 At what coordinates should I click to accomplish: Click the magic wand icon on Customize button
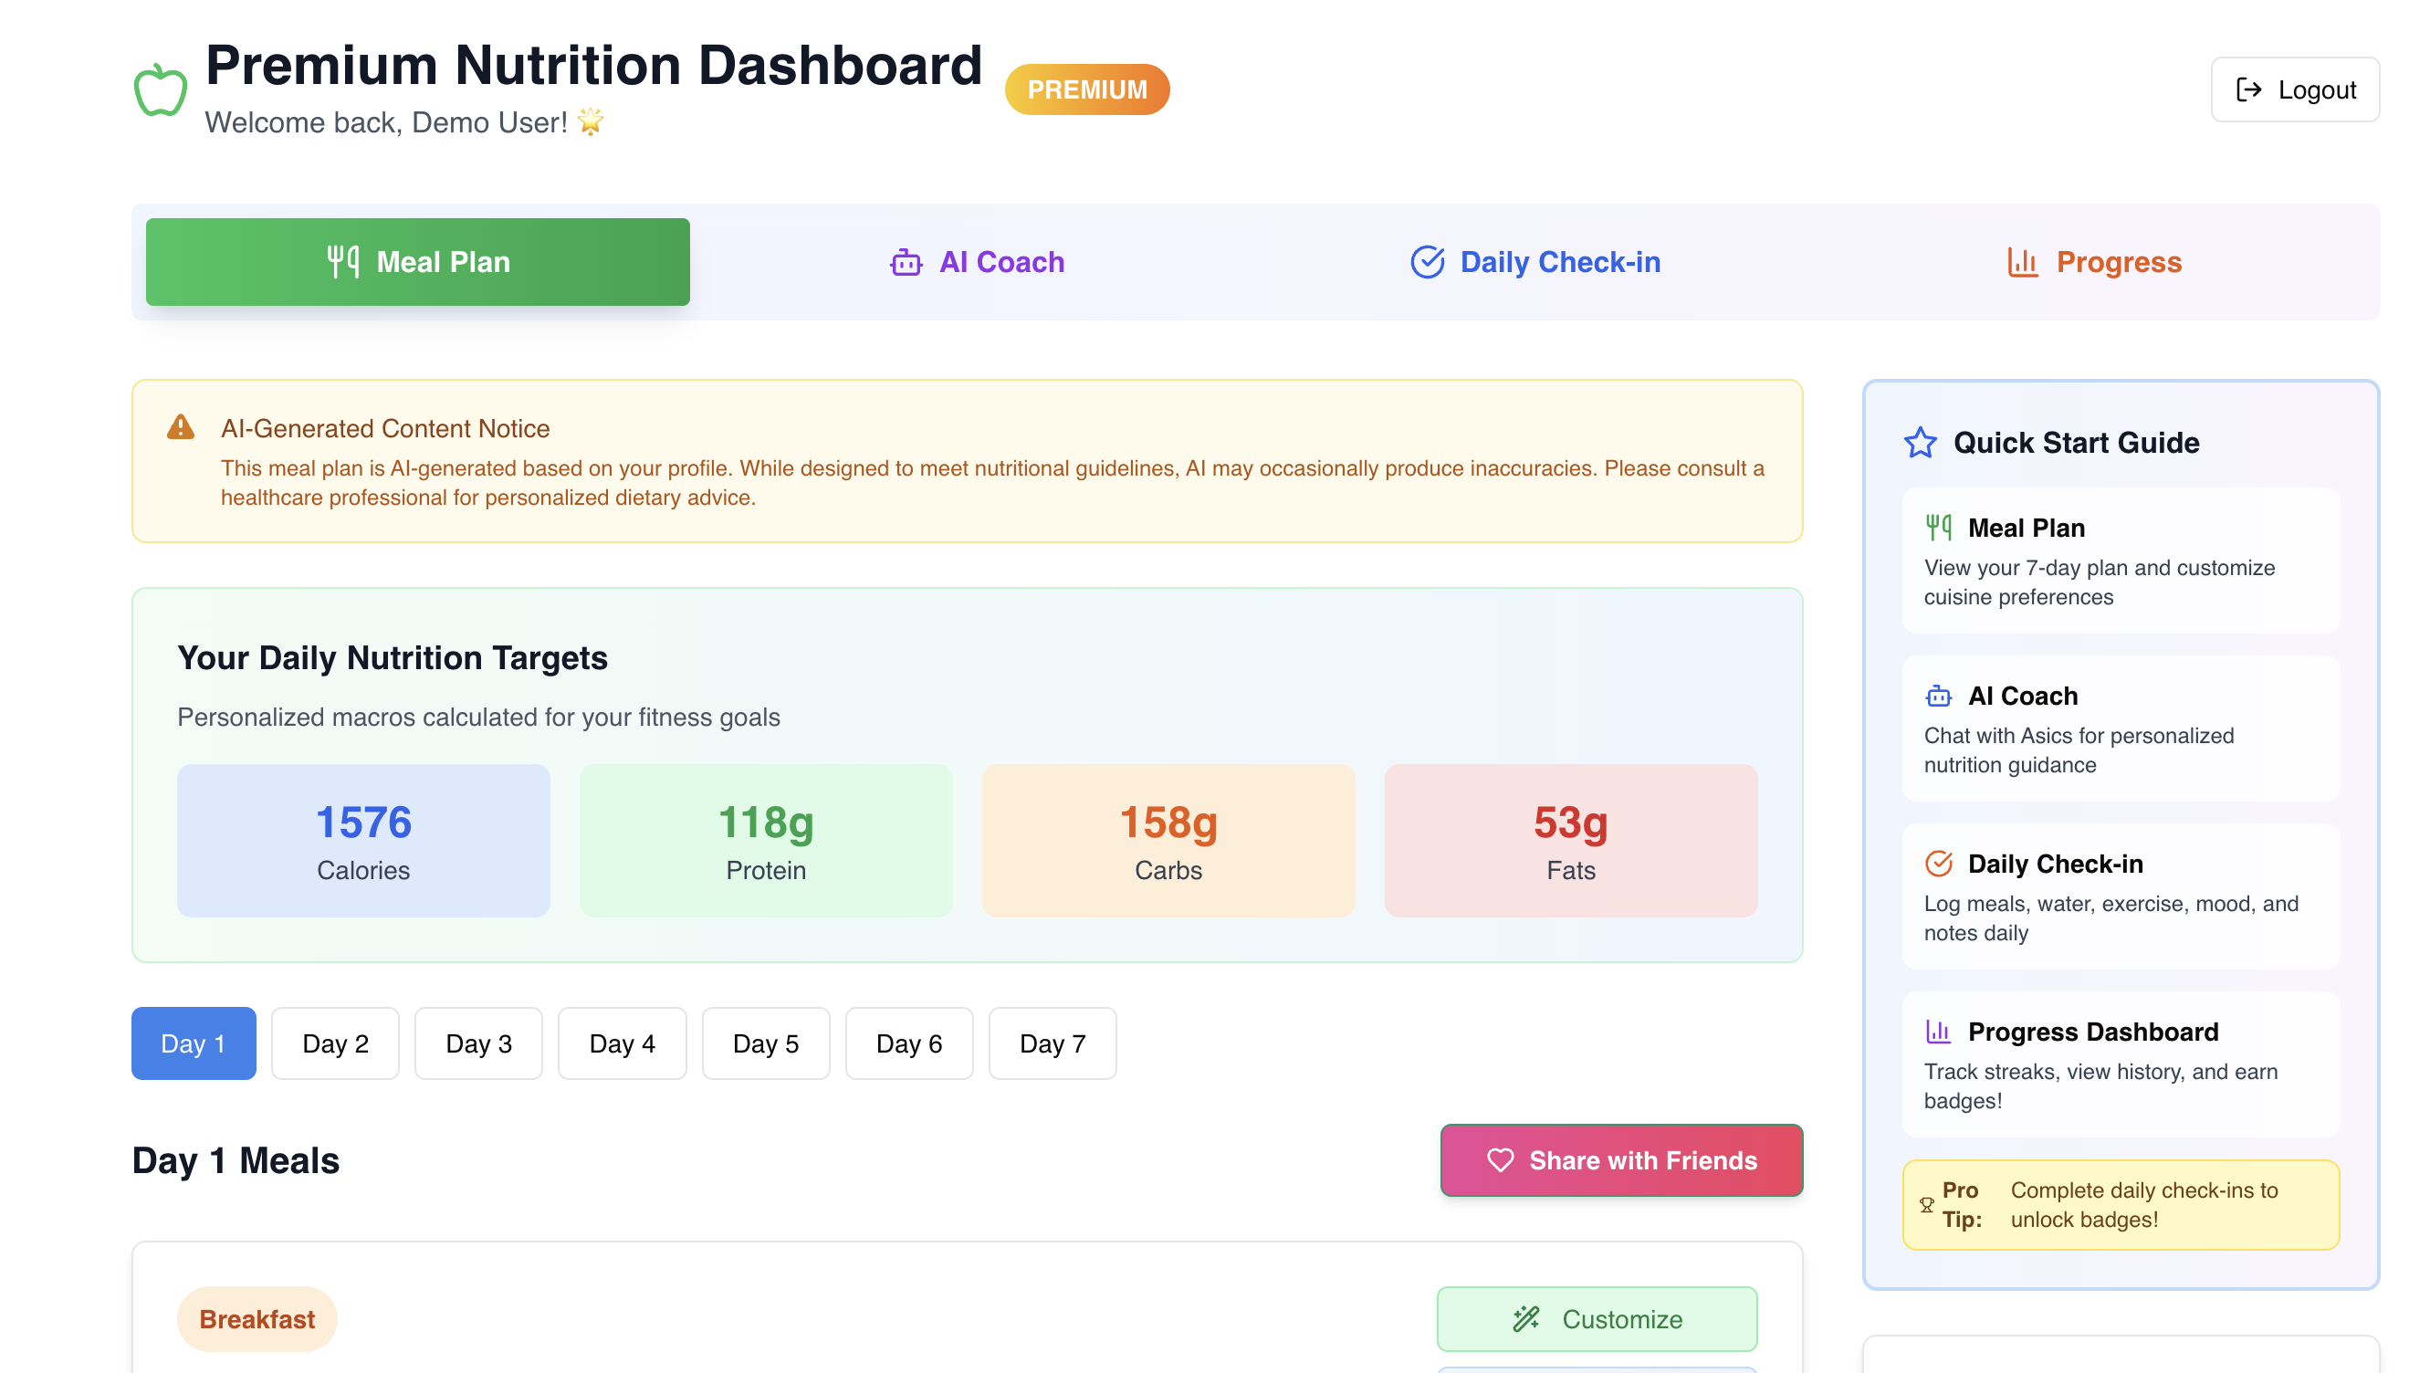1528,1318
